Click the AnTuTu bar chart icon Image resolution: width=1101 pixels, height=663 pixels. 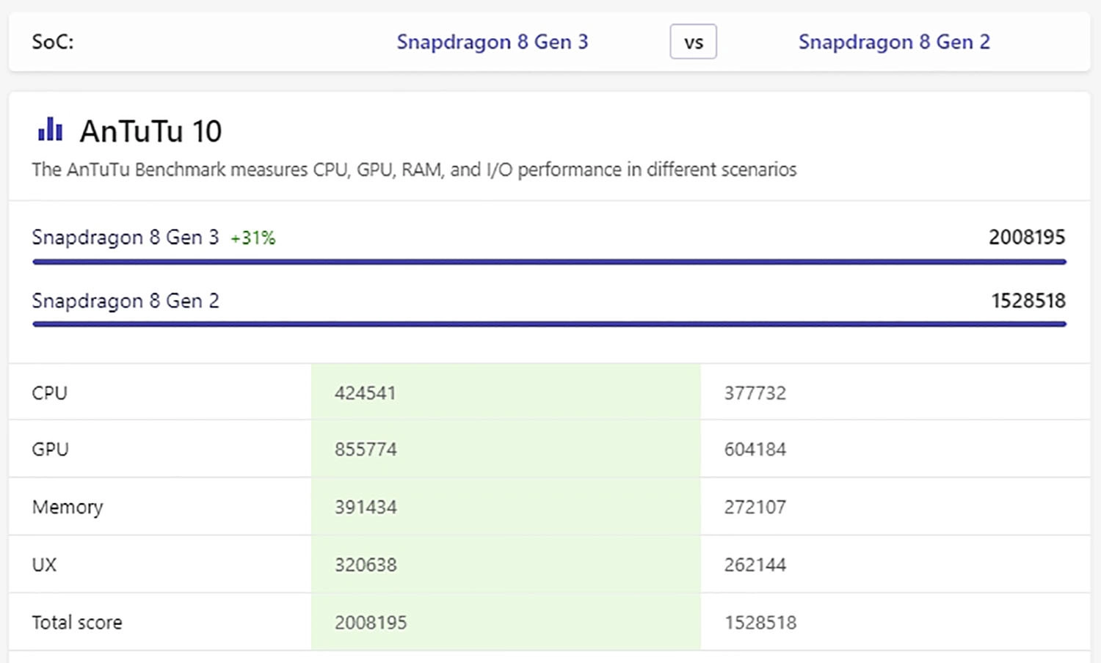click(x=51, y=130)
